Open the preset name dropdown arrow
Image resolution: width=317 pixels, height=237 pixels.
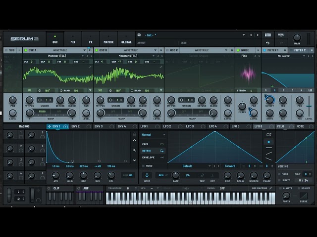pyautogui.click(x=244, y=35)
